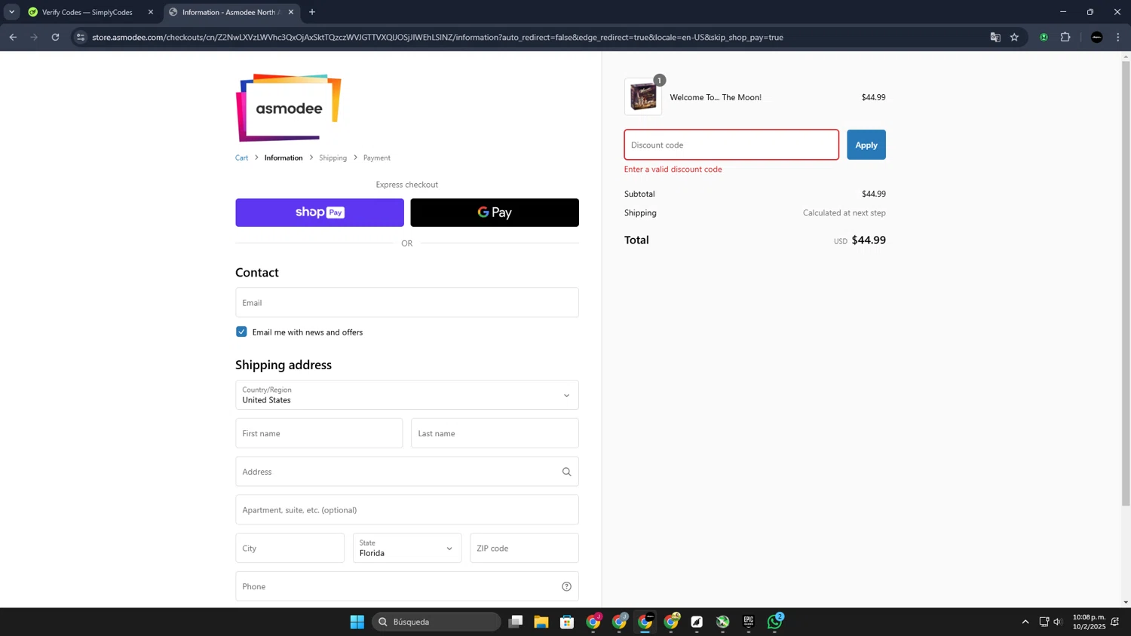Screen dimensions: 1131x636
Task: Open site information icon in address bar
Action: (x=81, y=37)
